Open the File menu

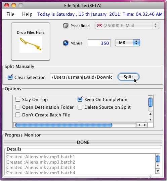[x=10, y=14]
